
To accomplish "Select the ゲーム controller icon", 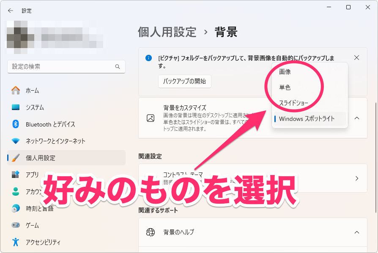I will pyautogui.click(x=16, y=225).
